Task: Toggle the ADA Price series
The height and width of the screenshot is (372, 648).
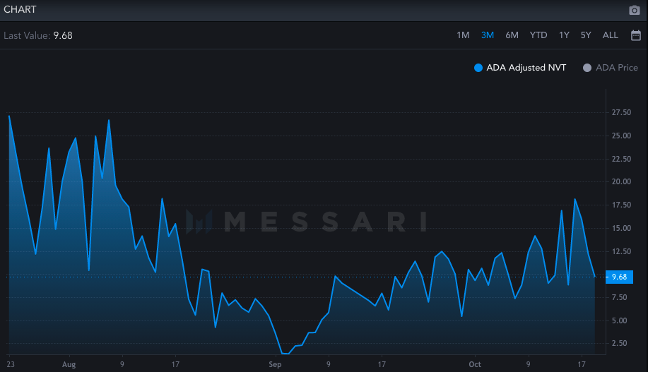Action: tap(610, 68)
